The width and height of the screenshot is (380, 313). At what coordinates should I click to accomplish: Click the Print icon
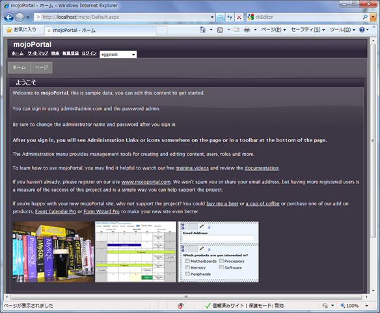[x=247, y=29]
